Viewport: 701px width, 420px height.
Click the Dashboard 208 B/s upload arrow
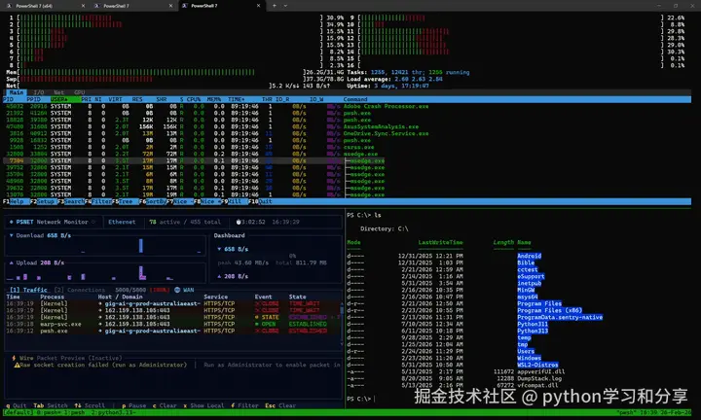click(219, 276)
